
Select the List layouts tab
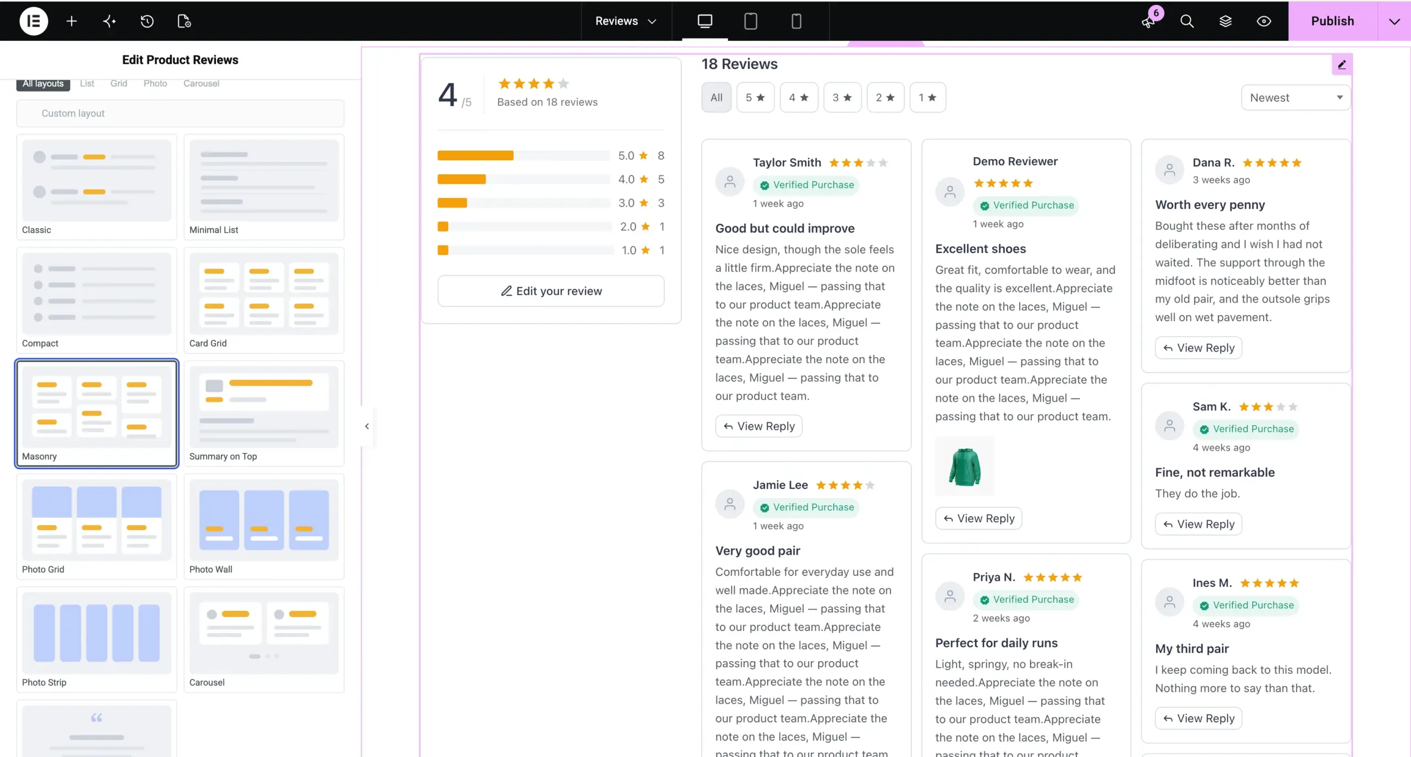click(87, 84)
